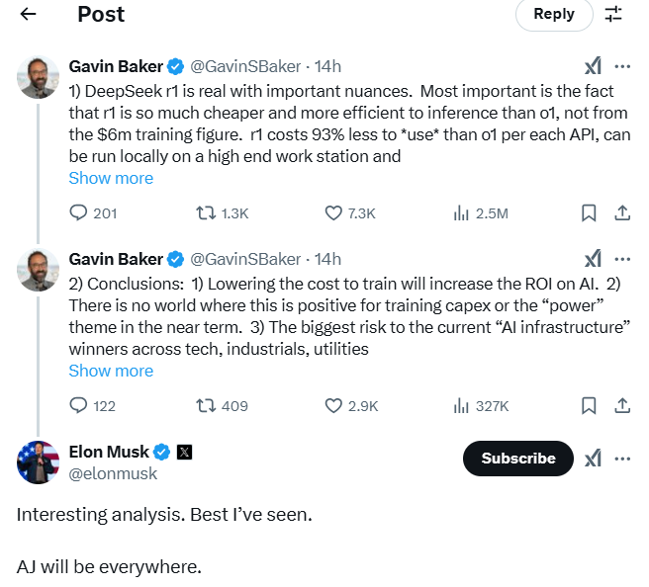This screenshot has height=587, width=649.
Task: Expand Conclusions post with Show more
Action: pyautogui.click(x=111, y=371)
